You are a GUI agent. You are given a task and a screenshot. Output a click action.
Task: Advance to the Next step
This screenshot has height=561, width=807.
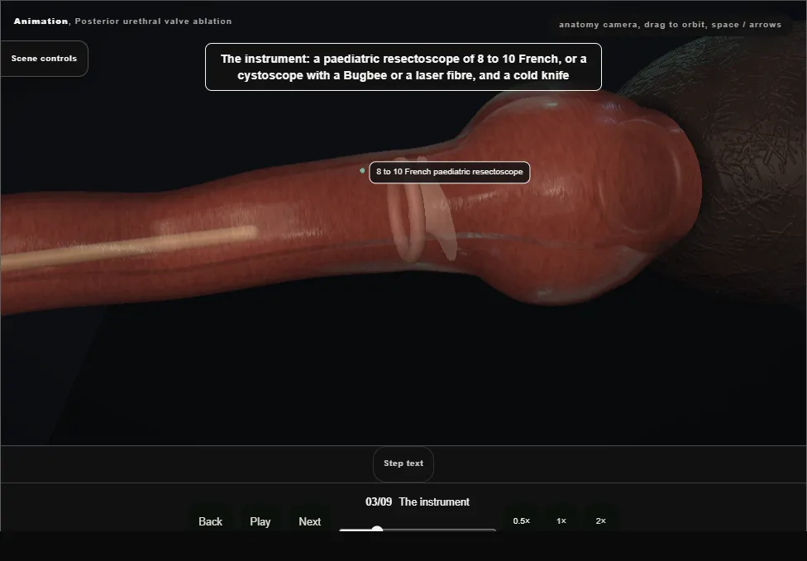(309, 521)
